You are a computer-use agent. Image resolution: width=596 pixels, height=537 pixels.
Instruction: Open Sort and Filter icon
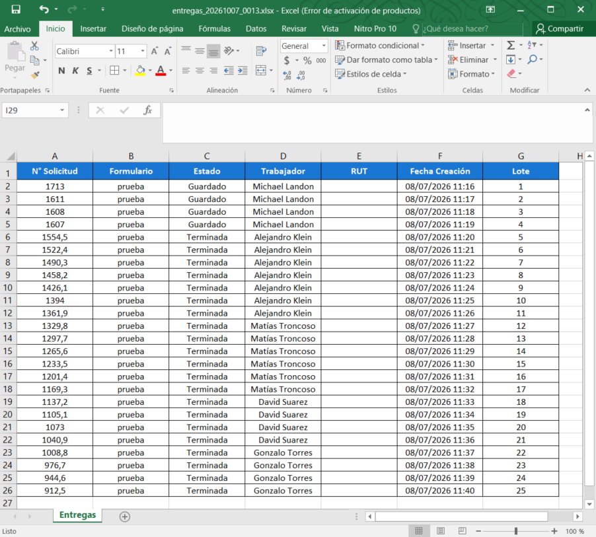532,45
